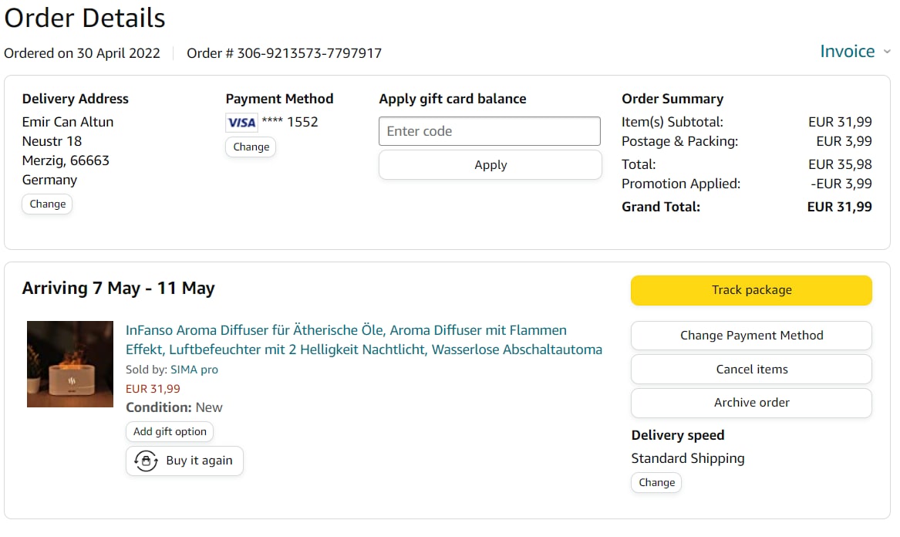The height and width of the screenshot is (537, 900).
Task: Visit the SIMA pro seller page
Action: (194, 370)
